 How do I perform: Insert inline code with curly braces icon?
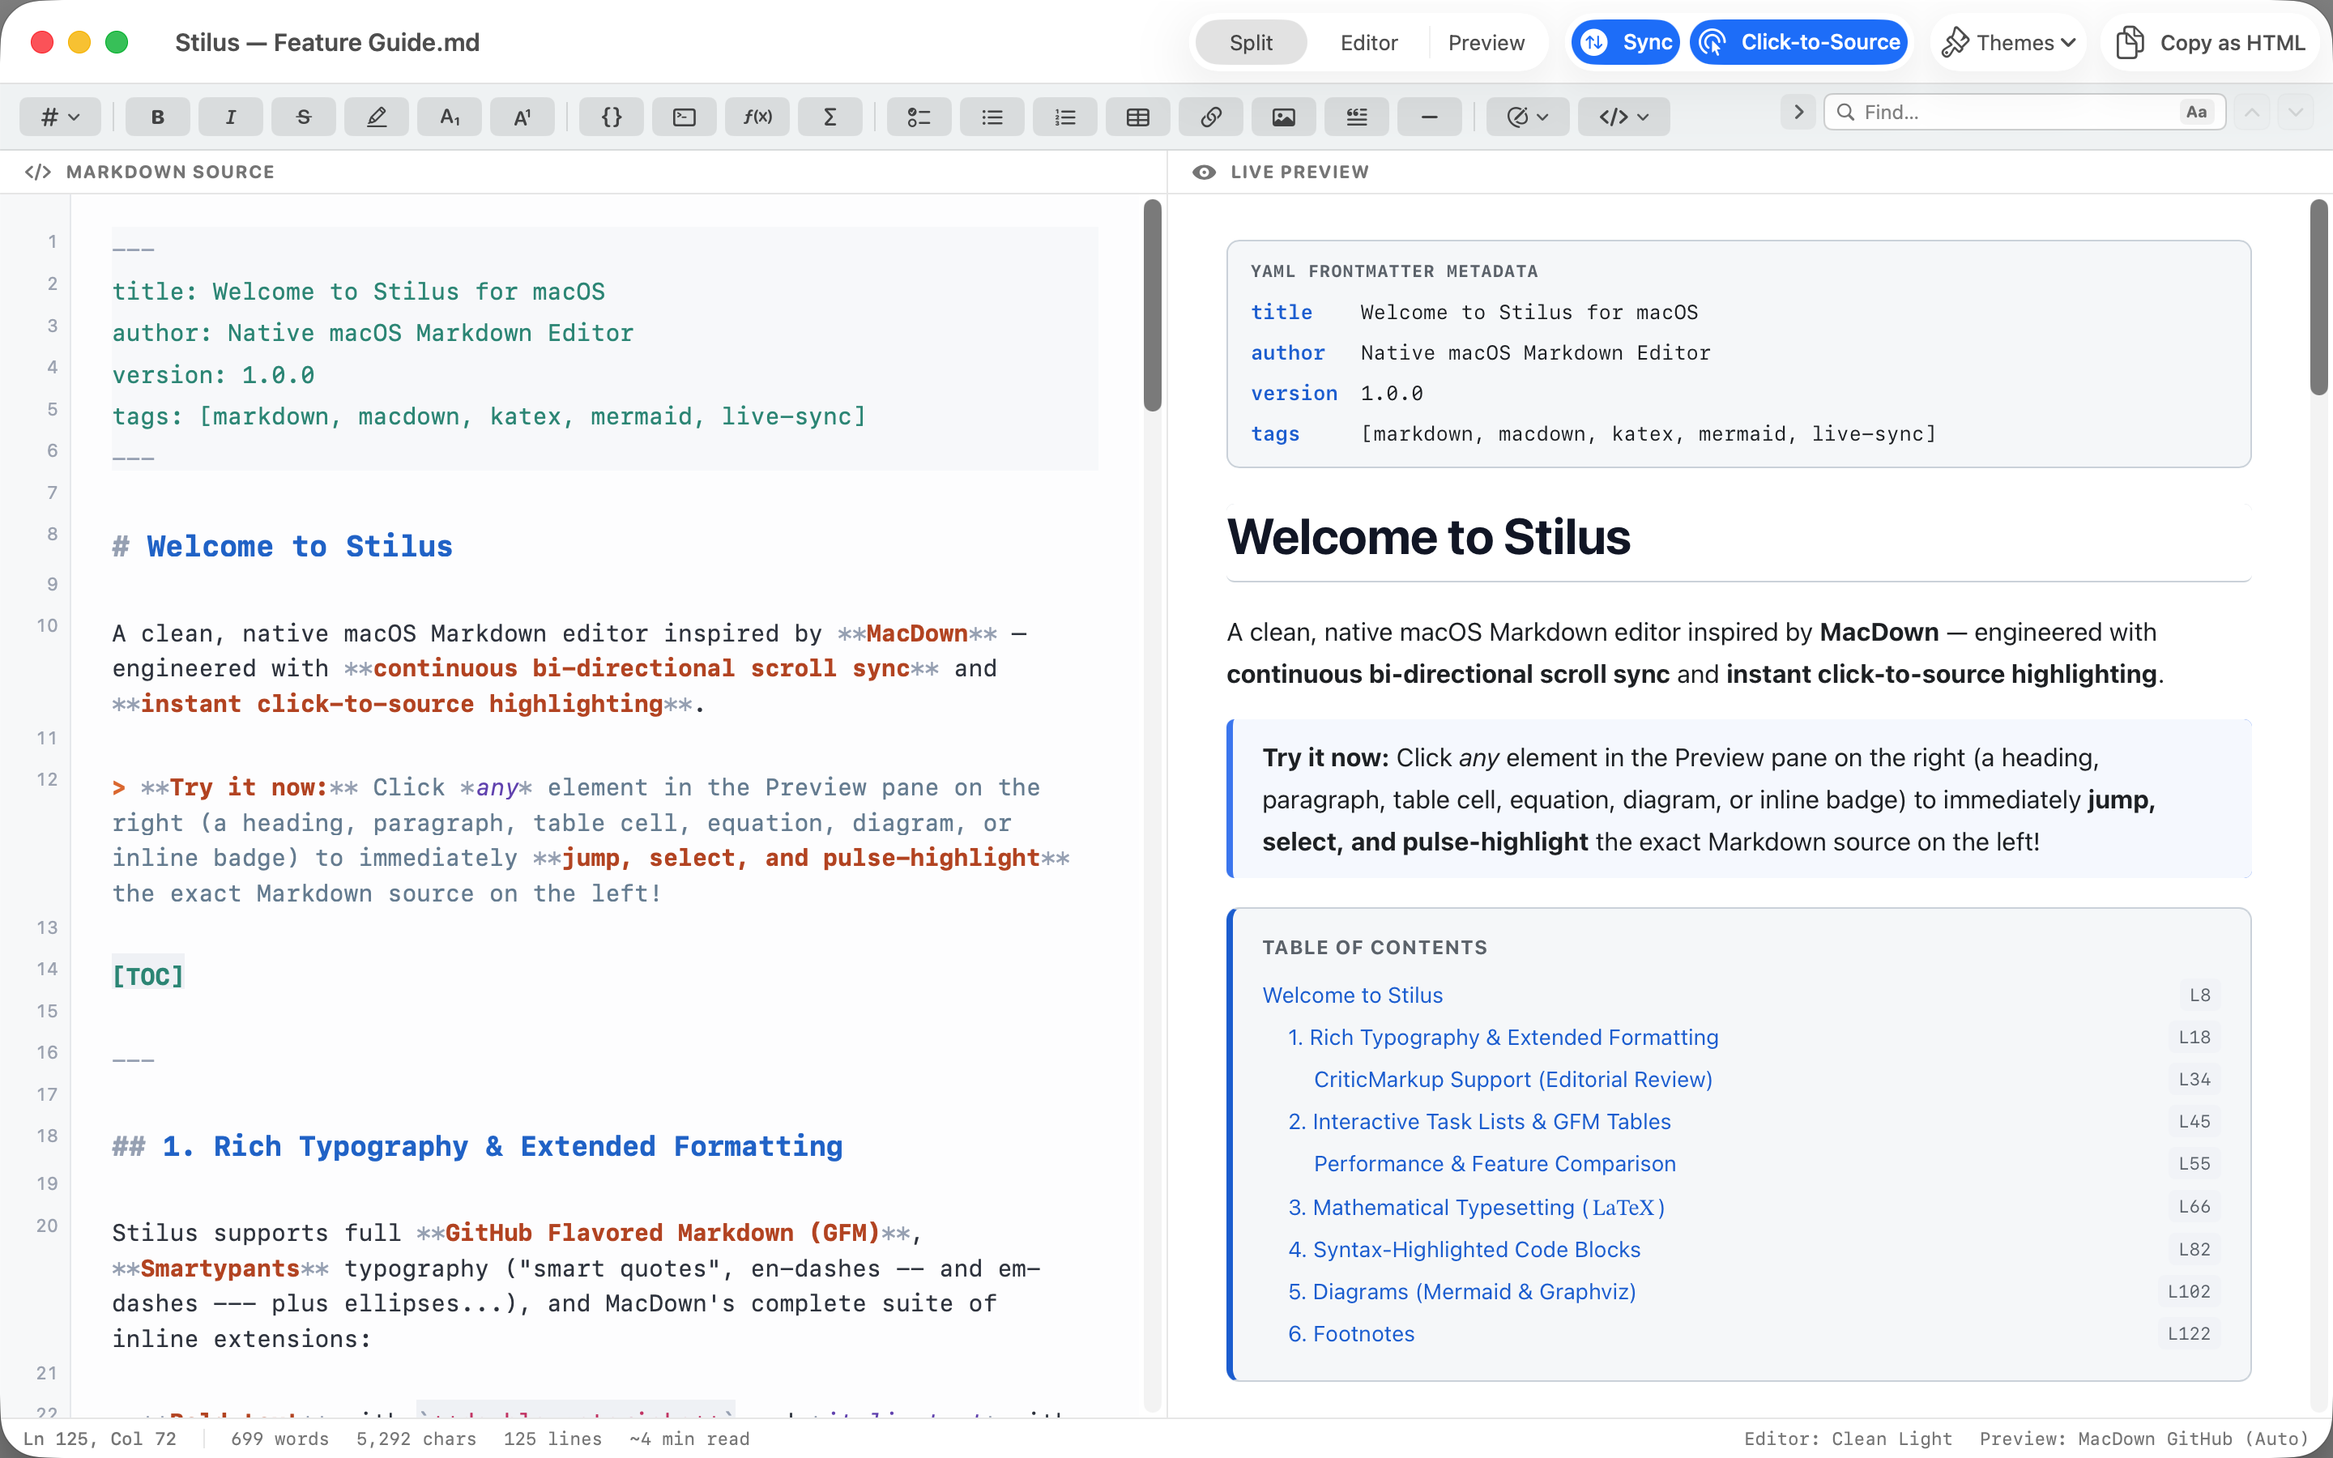point(612,117)
